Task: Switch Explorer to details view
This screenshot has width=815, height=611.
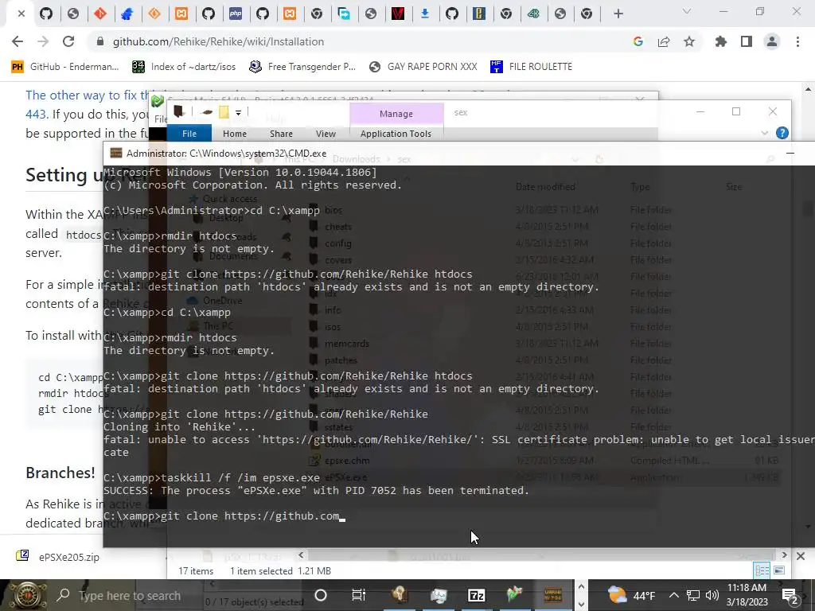Action: point(762,570)
